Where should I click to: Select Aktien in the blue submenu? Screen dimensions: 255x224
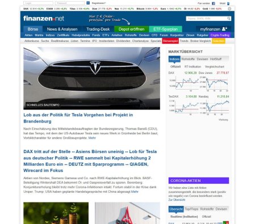coord(28,35)
